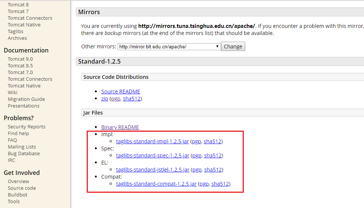Open sha512 checksum for compat jar
Image resolution: width=364 pixels, height=208 pixels.
[x=220, y=184]
